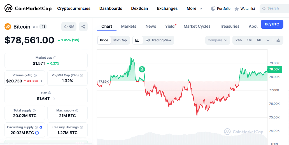Image resolution: width=289 pixels, height=145 pixels.
Task: Expand additional time range chevron
Action: pyautogui.click(x=268, y=40)
